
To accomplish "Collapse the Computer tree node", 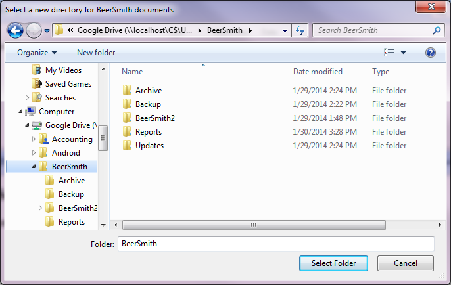I will coord(20,111).
